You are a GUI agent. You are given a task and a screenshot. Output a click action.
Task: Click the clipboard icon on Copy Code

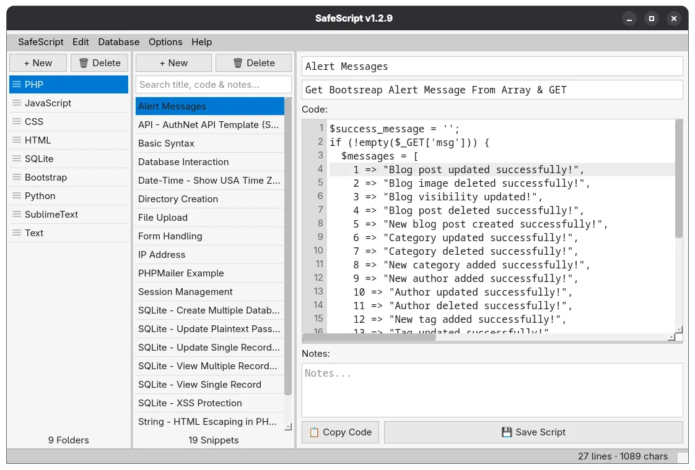[x=314, y=432]
